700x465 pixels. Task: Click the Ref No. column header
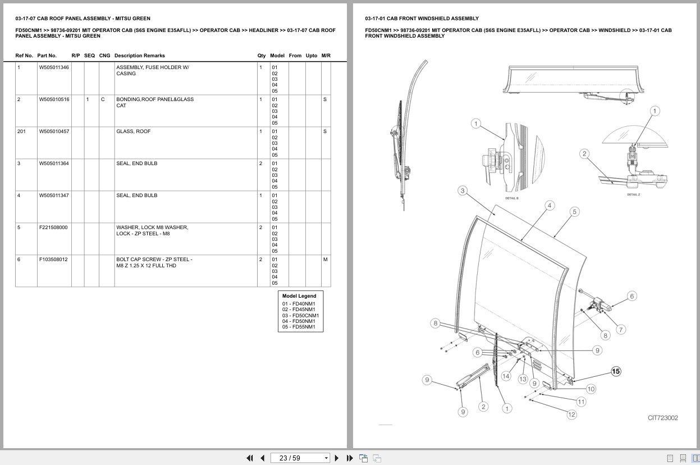coord(24,56)
